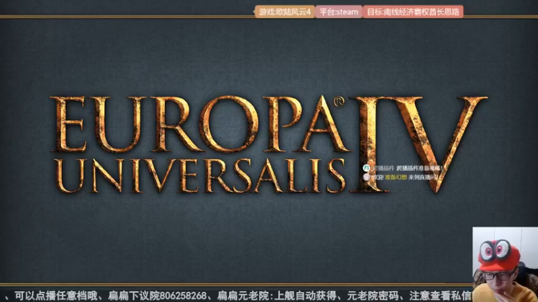Viewport: 538px width, 302px height.
Task: Click the 扁扁下议院806258268 ticker text
Action: (x=157, y=296)
